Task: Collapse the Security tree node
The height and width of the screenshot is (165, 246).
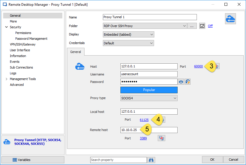Action: coord(6,27)
